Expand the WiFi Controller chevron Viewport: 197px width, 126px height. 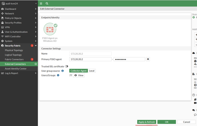coord(36,36)
